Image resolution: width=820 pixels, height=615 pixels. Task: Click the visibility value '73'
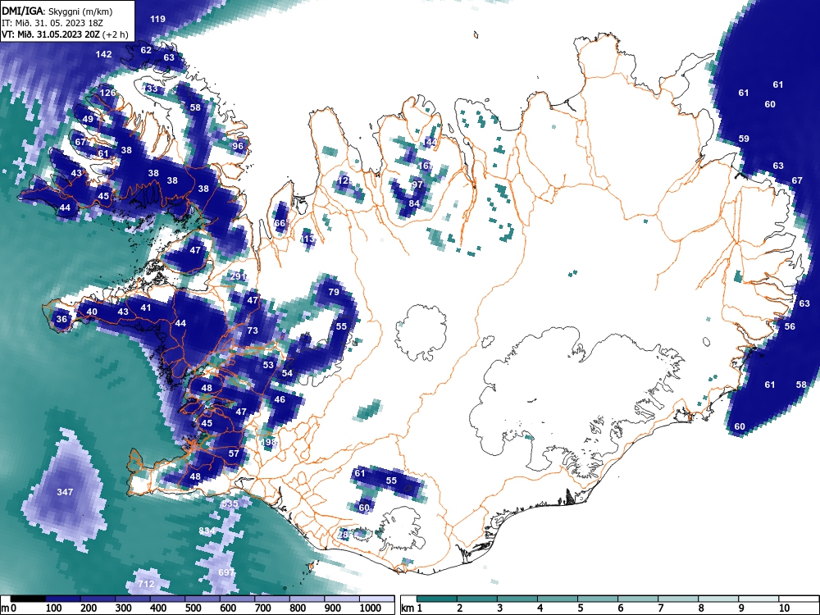(253, 330)
